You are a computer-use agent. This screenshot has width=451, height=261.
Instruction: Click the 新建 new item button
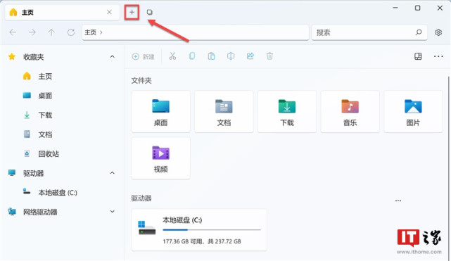click(x=144, y=56)
